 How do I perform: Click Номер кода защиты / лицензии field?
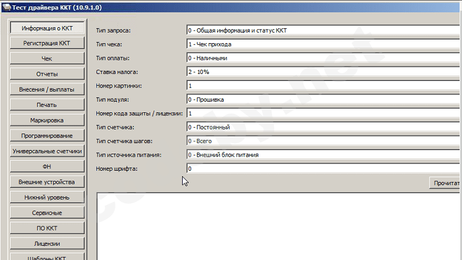(x=324, y=113)
